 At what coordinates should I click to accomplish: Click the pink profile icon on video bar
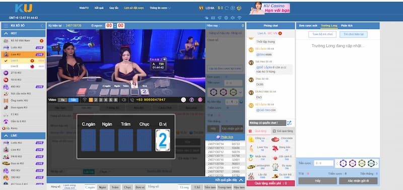point(200,100)
